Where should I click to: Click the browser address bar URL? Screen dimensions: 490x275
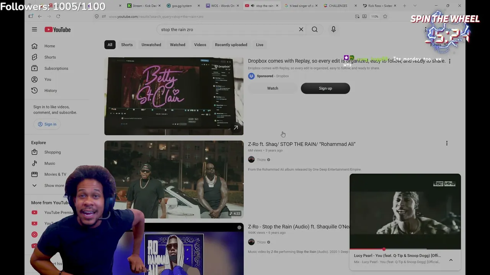[156, 16]
